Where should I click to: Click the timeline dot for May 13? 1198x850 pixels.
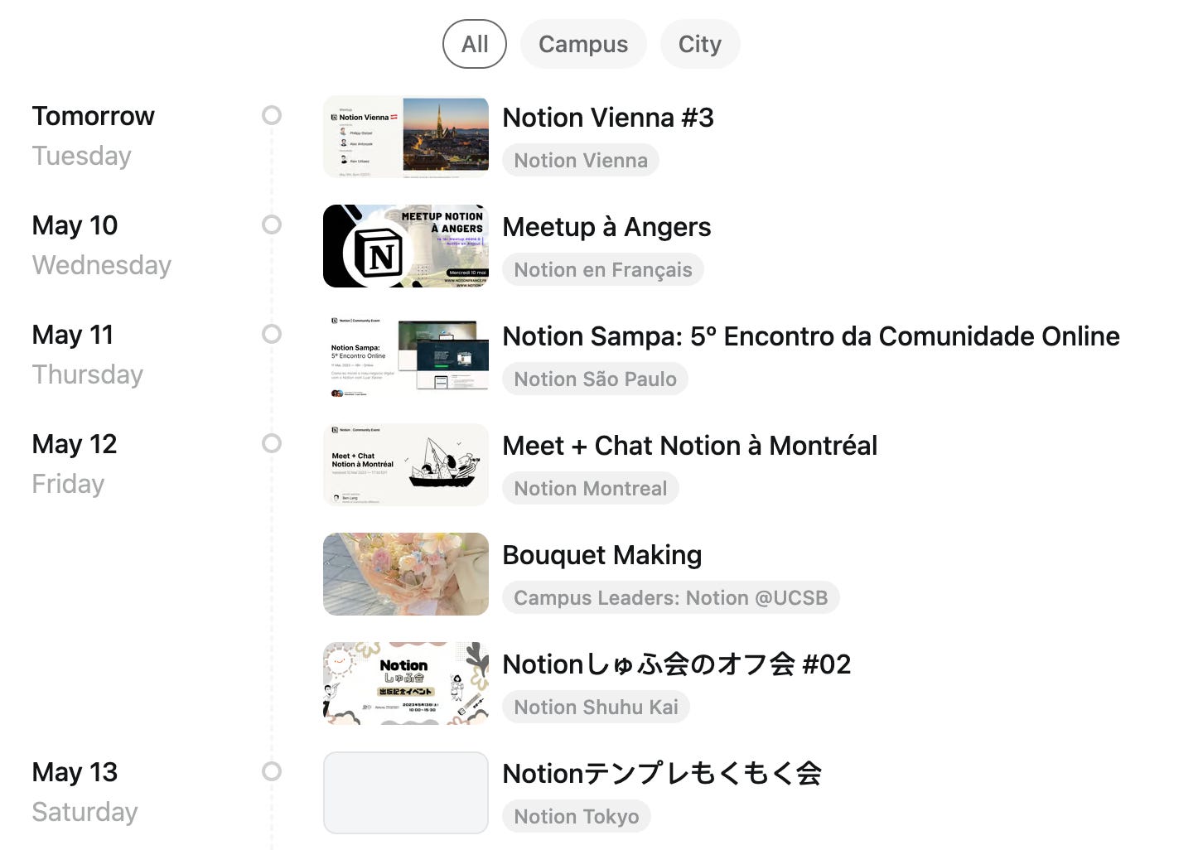tap(272, 771)
